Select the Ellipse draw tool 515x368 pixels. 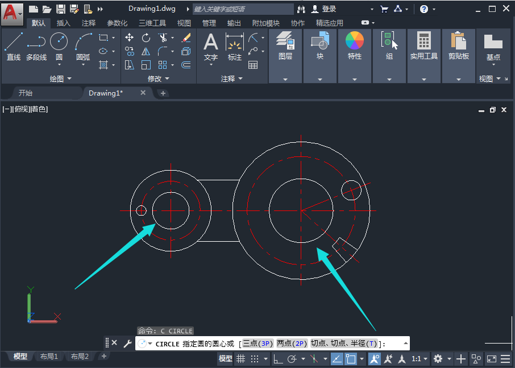click(x=103, y=51)
